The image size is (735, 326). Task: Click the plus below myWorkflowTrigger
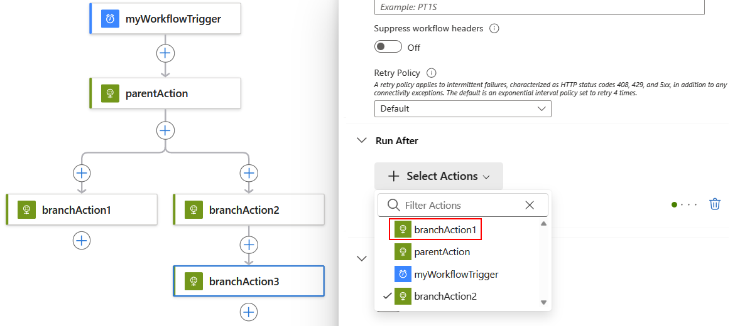coord(165,53)
